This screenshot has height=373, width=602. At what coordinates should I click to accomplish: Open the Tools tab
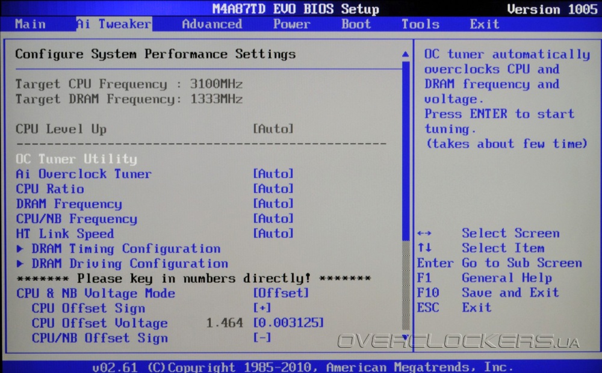pyautogui.click(x=420, y=24)
